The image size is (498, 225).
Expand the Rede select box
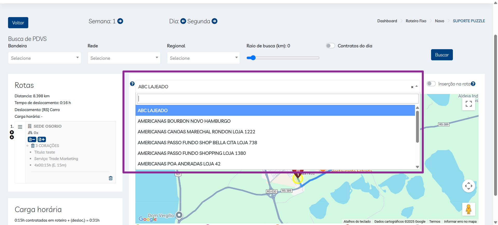click(124, 58)
